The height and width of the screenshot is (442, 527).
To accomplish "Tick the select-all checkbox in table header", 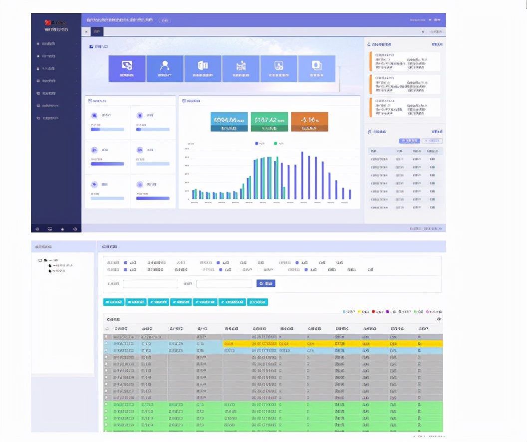I will click(x=107, y=329).
